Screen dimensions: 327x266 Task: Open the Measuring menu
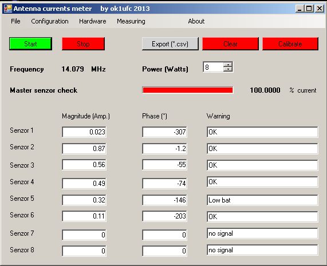pos(131,21)
